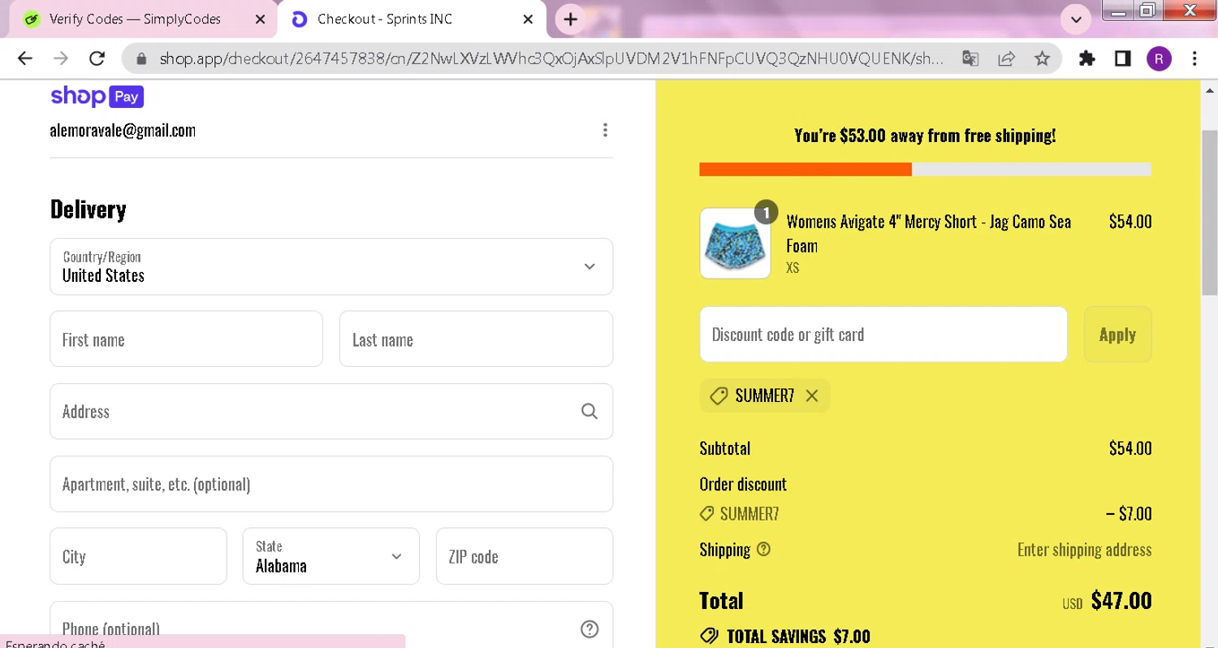Remove the SUMMER7 discount code
The image size is (1218, 648).
coord(812,395)
